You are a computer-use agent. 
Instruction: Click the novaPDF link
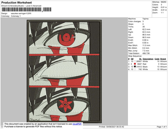click(x=77, y=124)
